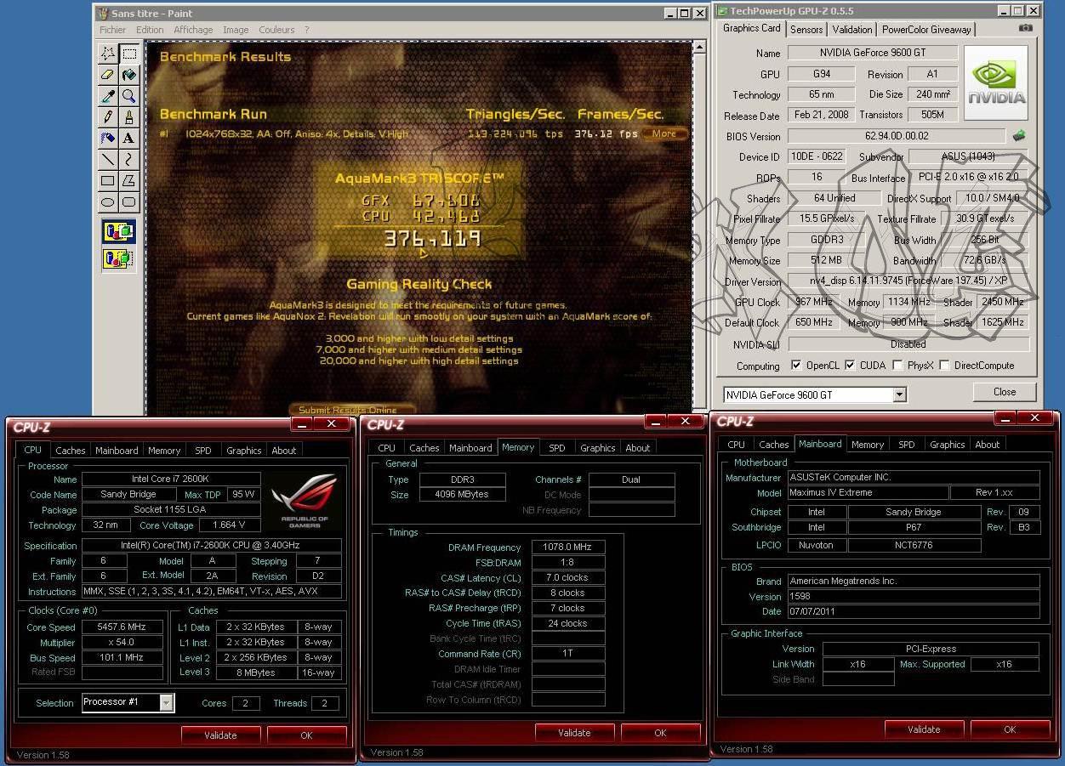Toggle the CUDA checkbox
This screenshot has width=1065, height=766.
[x=851, y=366]
